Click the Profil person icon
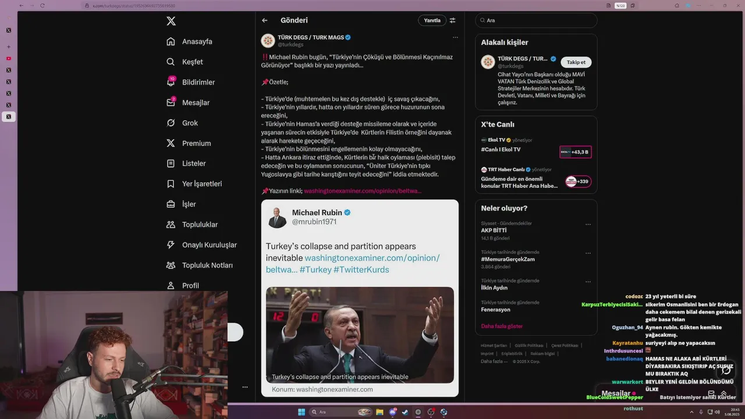The height and width of the screenshot is (419, 745). 171,286
